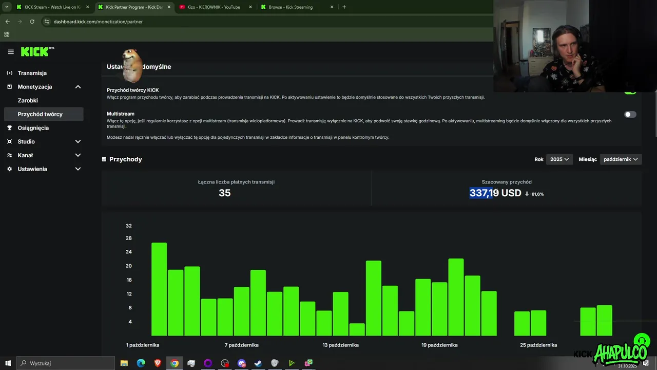Image resolution: width=657 pixels, height=370 pixels.
Task: Toggle the Multistream switch
Action: 630,115
